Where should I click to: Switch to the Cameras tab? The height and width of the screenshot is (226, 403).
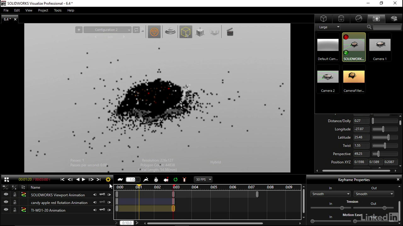coord(376,19)
